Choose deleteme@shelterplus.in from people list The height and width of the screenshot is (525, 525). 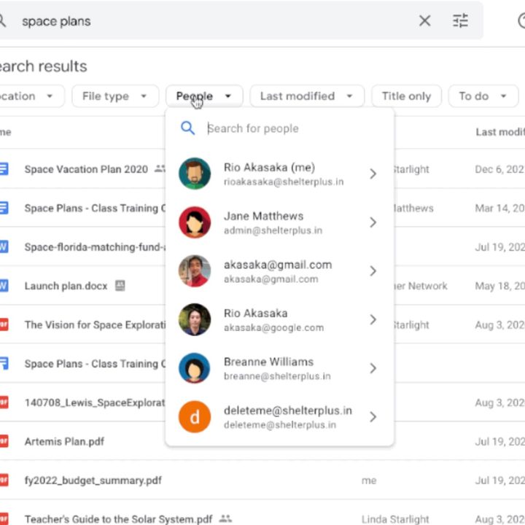tap(279, 417)
